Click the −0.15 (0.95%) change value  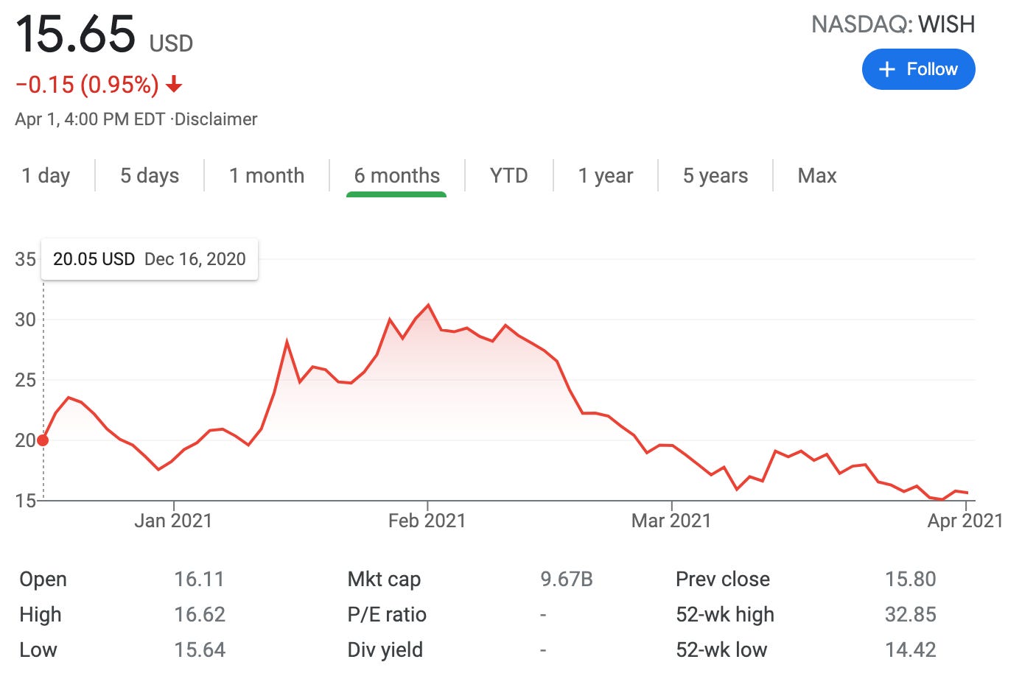[x=87, y=85]
